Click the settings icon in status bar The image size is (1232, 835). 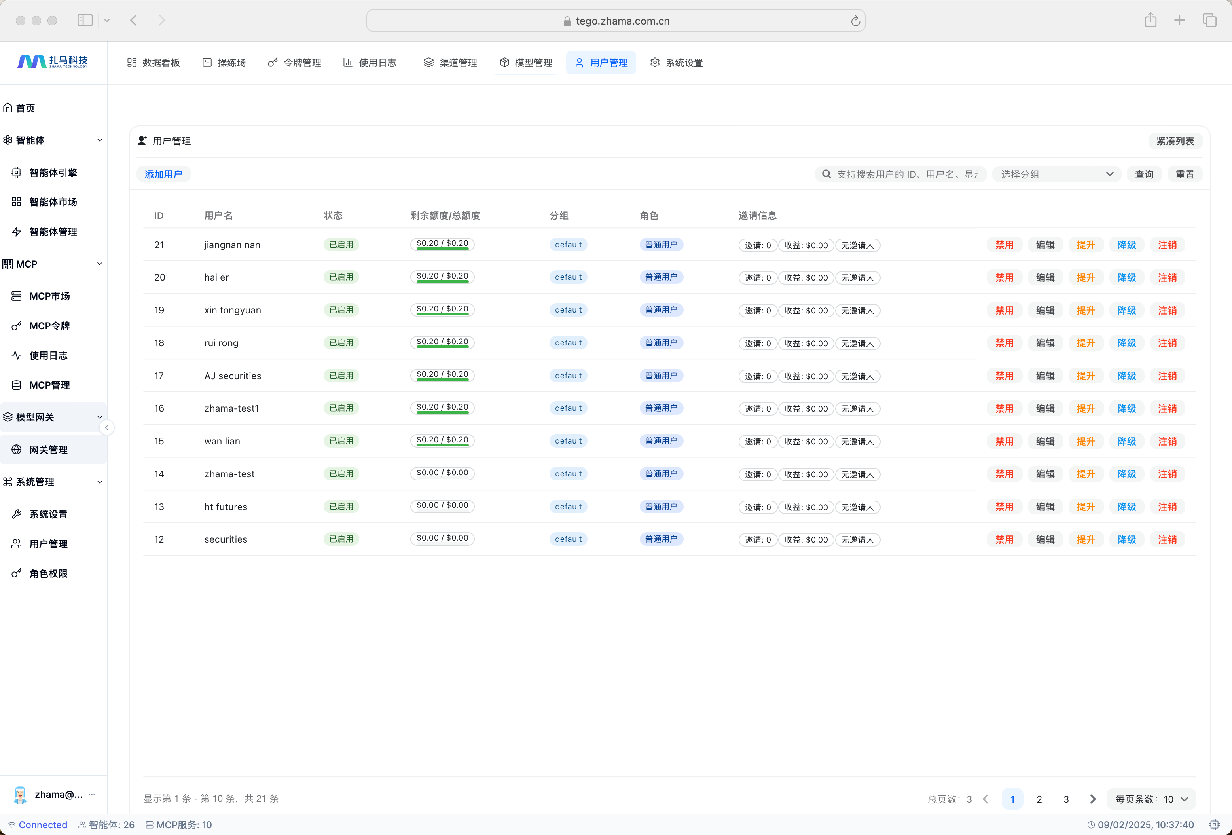tap(1214, 824)
